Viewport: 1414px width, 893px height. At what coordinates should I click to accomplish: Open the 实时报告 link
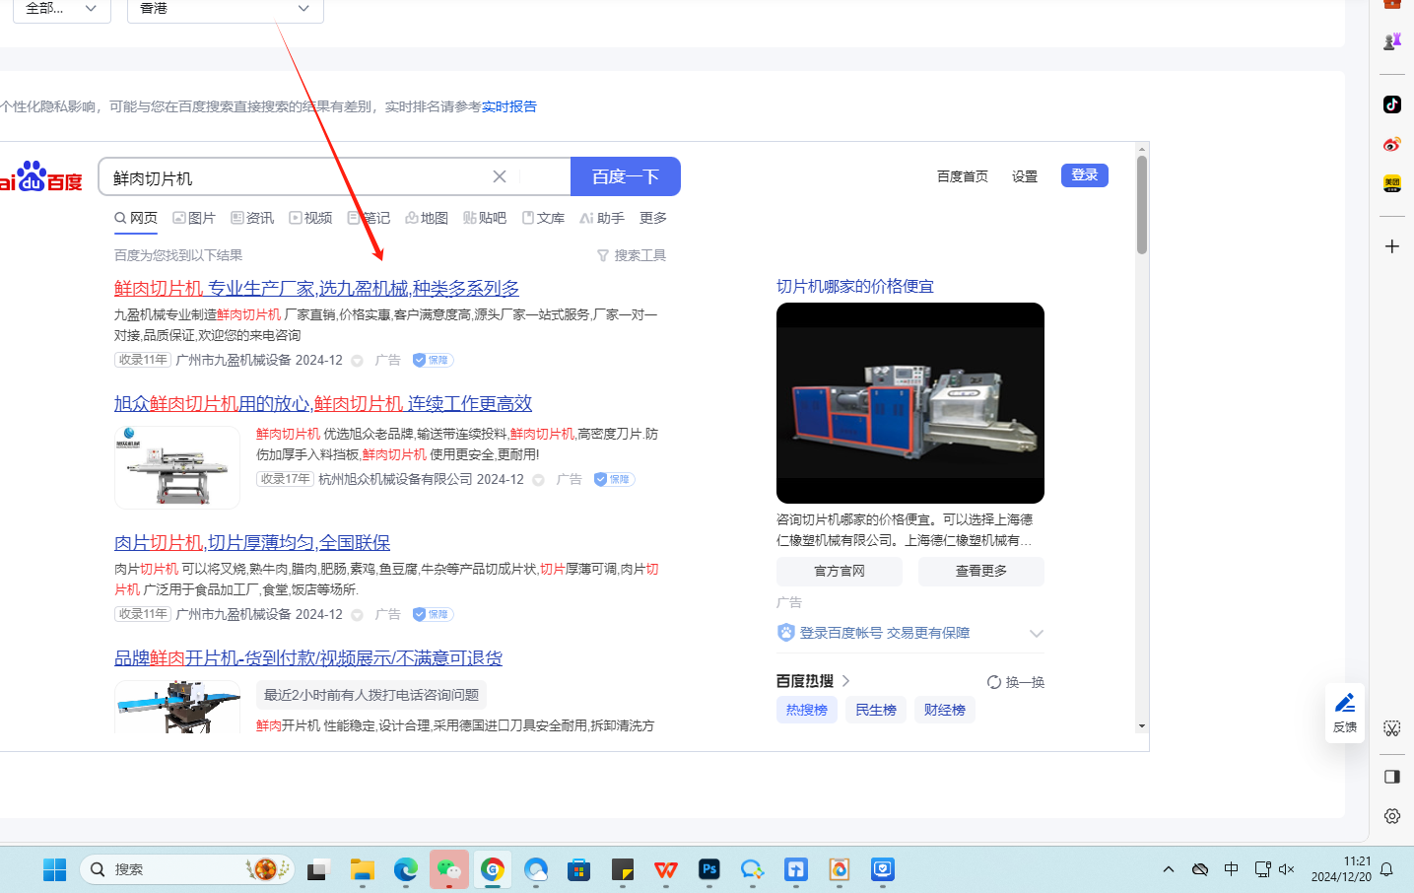509,106
